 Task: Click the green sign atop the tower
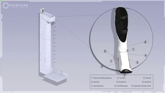pyautogui.click(x=42, y=11)
